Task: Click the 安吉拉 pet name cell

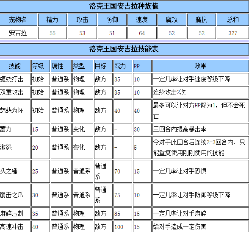Action: point(18,33)
